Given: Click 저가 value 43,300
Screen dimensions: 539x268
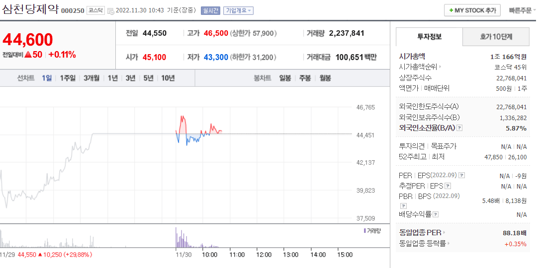Looking at the screenshot, I should tap(216, 57).
